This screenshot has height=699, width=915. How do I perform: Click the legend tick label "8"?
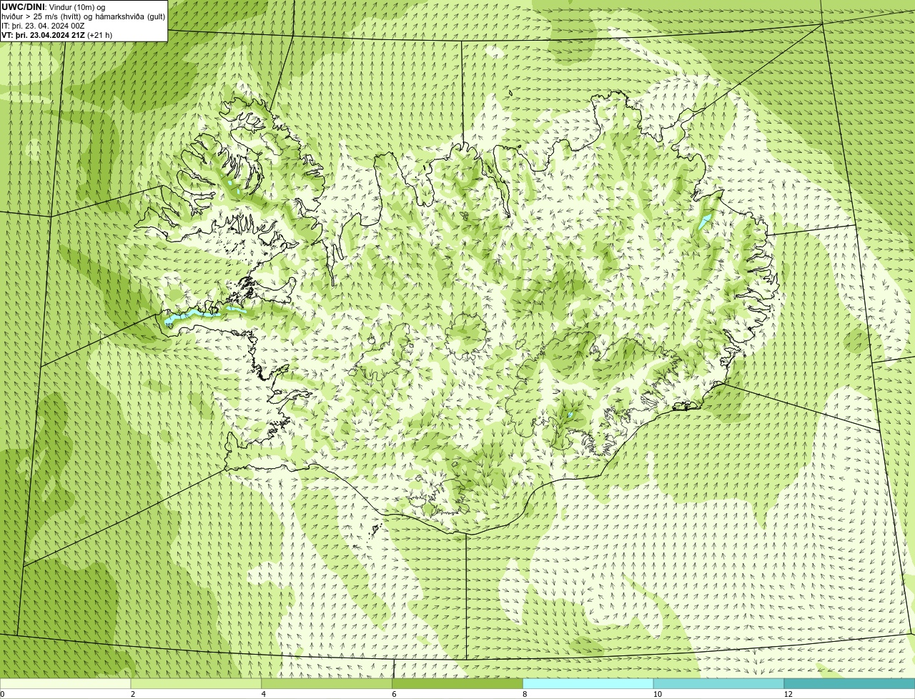pyautogui.click(x=525, y=694)
